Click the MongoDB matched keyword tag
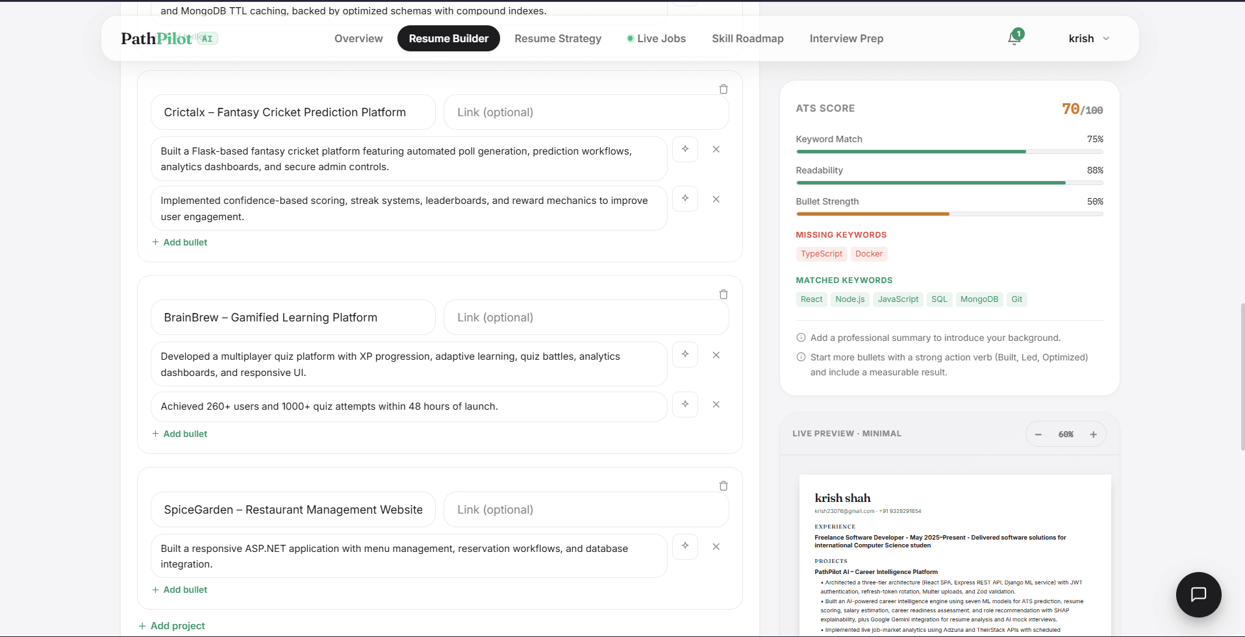1245x637 pixels. point(979,299)
